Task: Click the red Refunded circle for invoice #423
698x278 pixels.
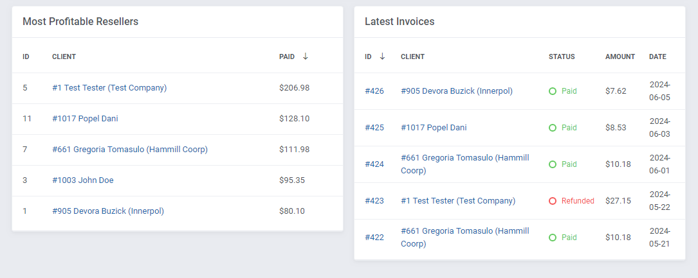Action: pyautogui.click(x=553, y=201)
